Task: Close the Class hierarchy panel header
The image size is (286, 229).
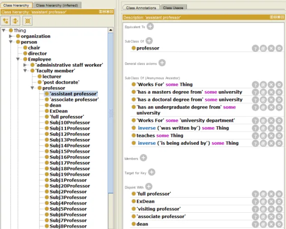Action: [111, 12]
